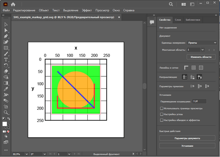The height and width of the screenshot is (157, 220).
Task: Toggle show guides icon
Action: coord(185,77)
